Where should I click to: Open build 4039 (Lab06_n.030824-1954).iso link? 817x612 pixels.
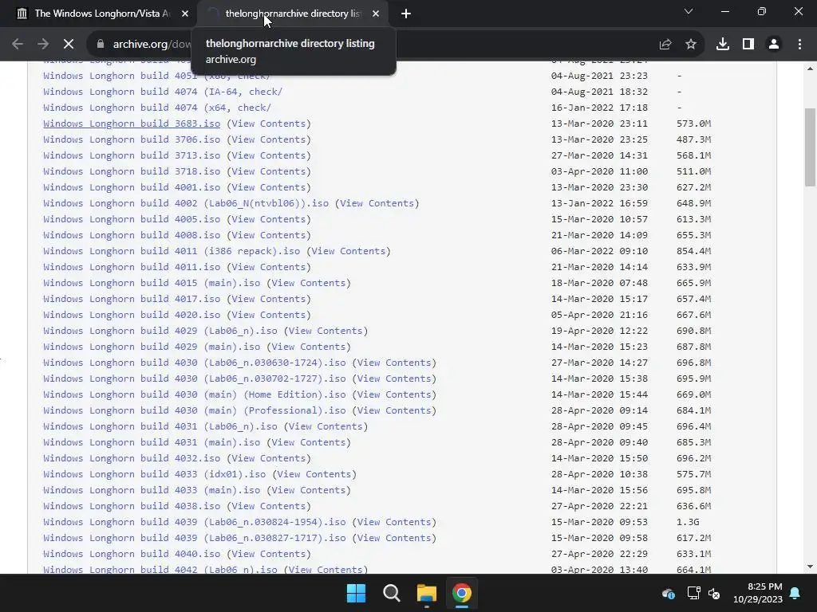coord(195,522)
